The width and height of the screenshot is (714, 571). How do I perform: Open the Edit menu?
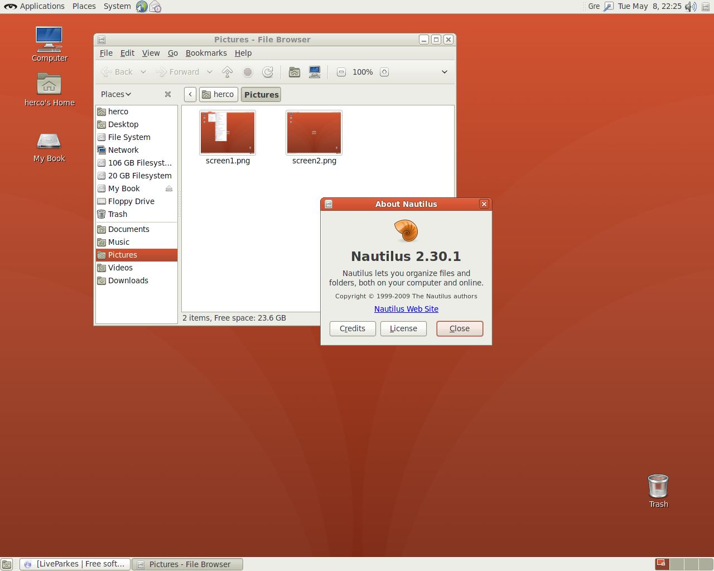(127, 53)
